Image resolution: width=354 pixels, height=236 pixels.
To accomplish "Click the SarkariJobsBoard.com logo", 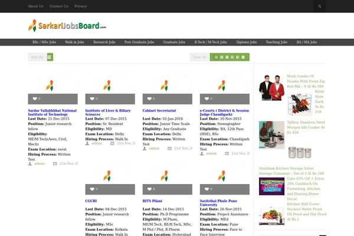I will pyautogui.click(x=67, y=25).
